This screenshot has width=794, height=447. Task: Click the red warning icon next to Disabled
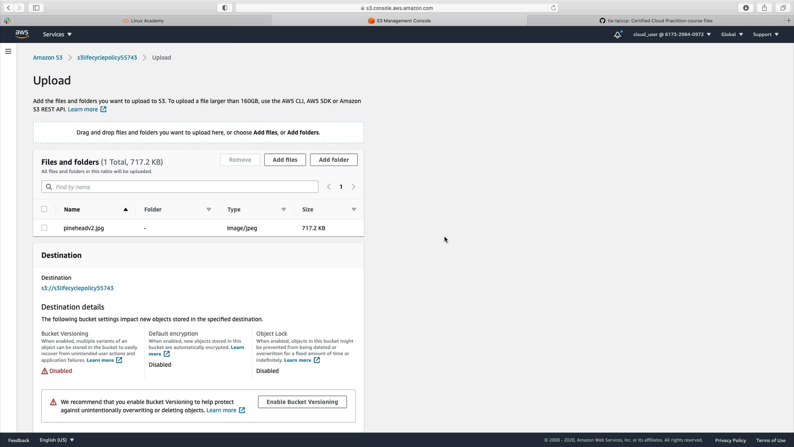coord(45,371)
